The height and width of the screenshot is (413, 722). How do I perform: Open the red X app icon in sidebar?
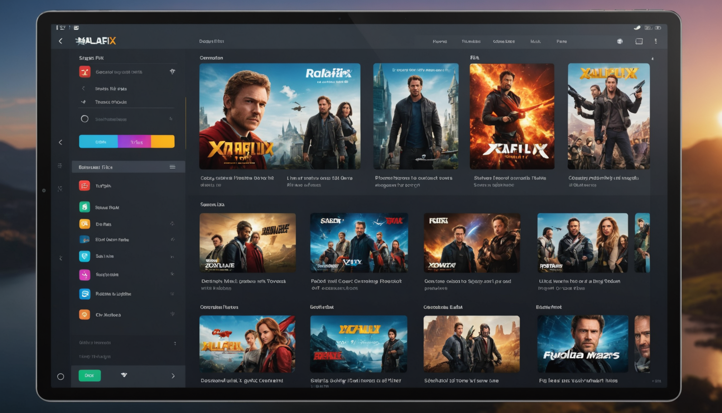[85, 72]
